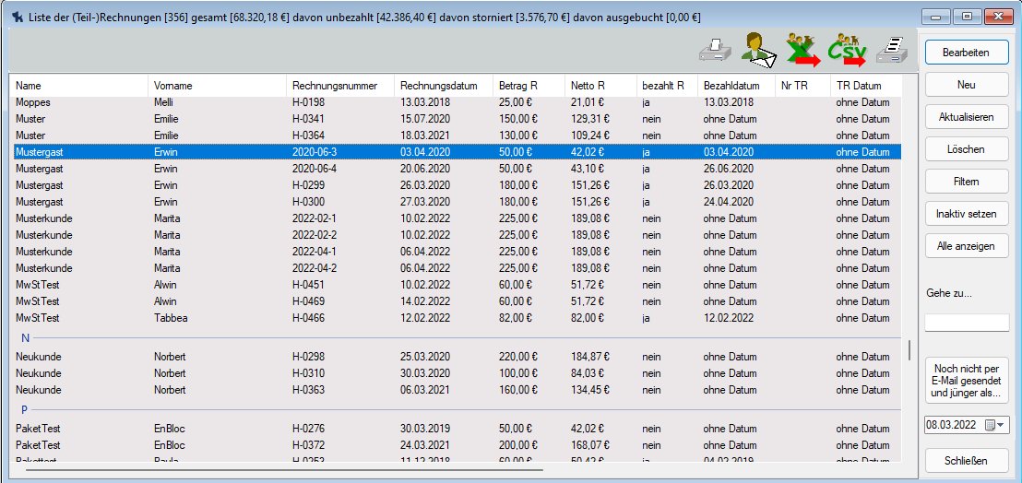Click the horizontal scrollbar at the bottom
Viewport: 1022px width, 483px height.
click(284, 469)
